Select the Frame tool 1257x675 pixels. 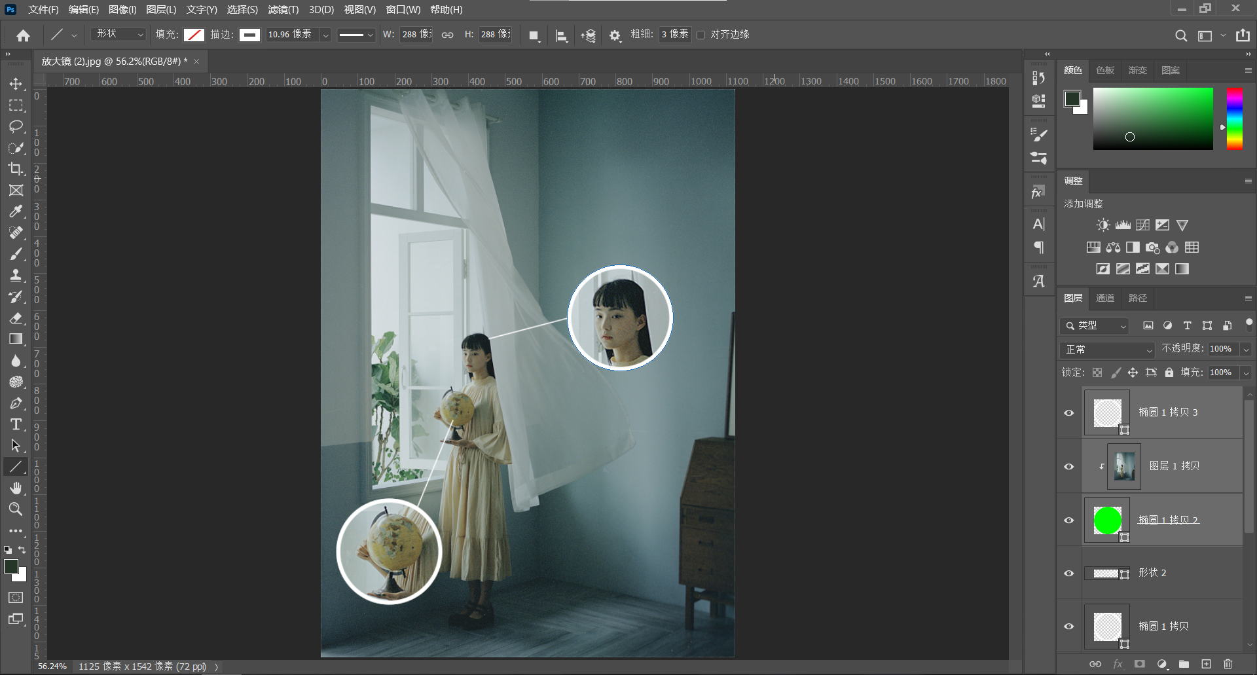(16, 190)
